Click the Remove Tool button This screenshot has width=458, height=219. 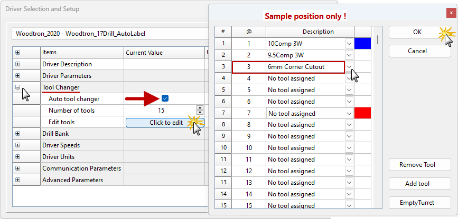tap(417, 165)
